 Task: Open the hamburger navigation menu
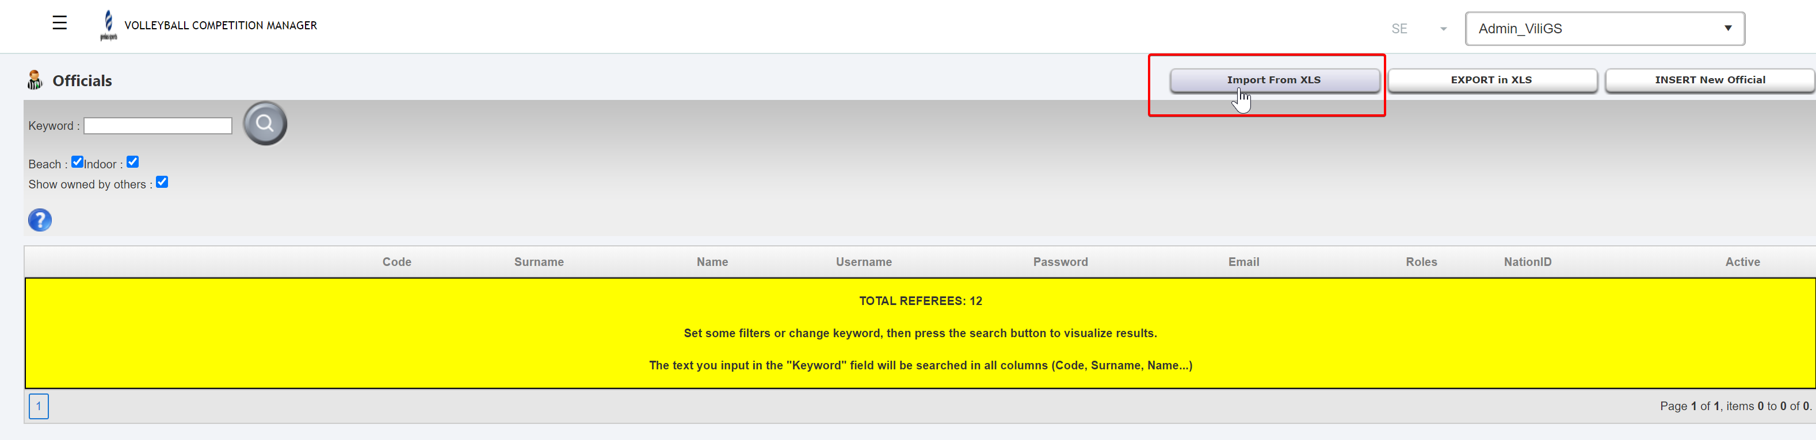(60, 23)
